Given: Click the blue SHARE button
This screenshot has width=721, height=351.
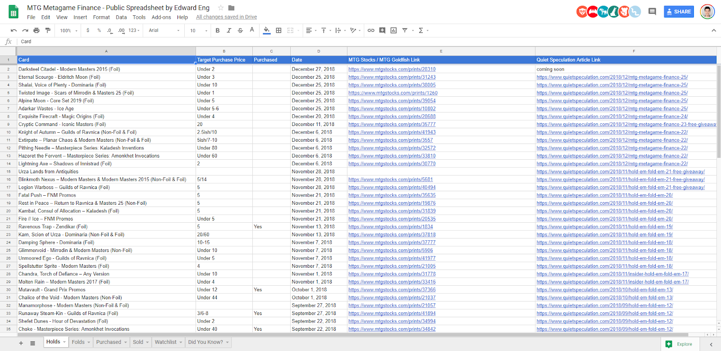Looking at the screenshot, I should 679,12.
